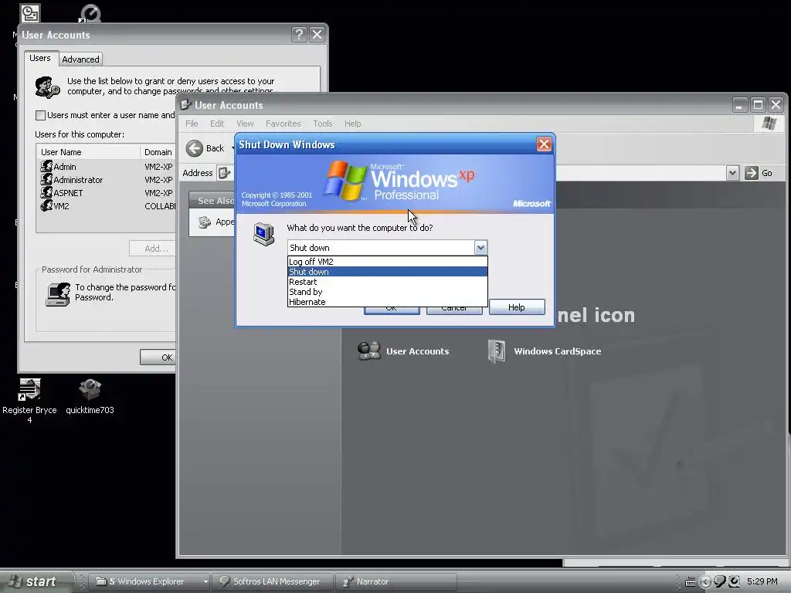
Task: Click the top-left desktop icon
Action: point(30,13)
